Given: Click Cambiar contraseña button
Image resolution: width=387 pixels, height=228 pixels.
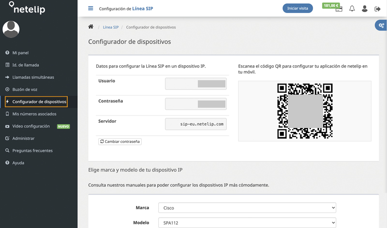Looking at the screenshot, I should tap(120, 142).
